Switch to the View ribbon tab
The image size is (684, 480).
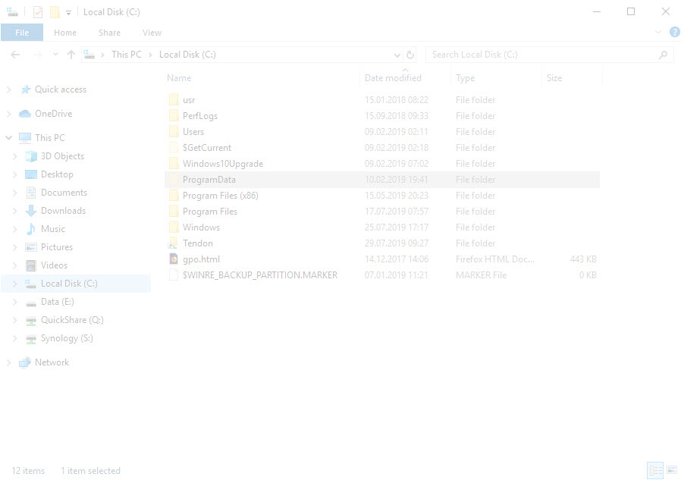[x=152, y=33]
